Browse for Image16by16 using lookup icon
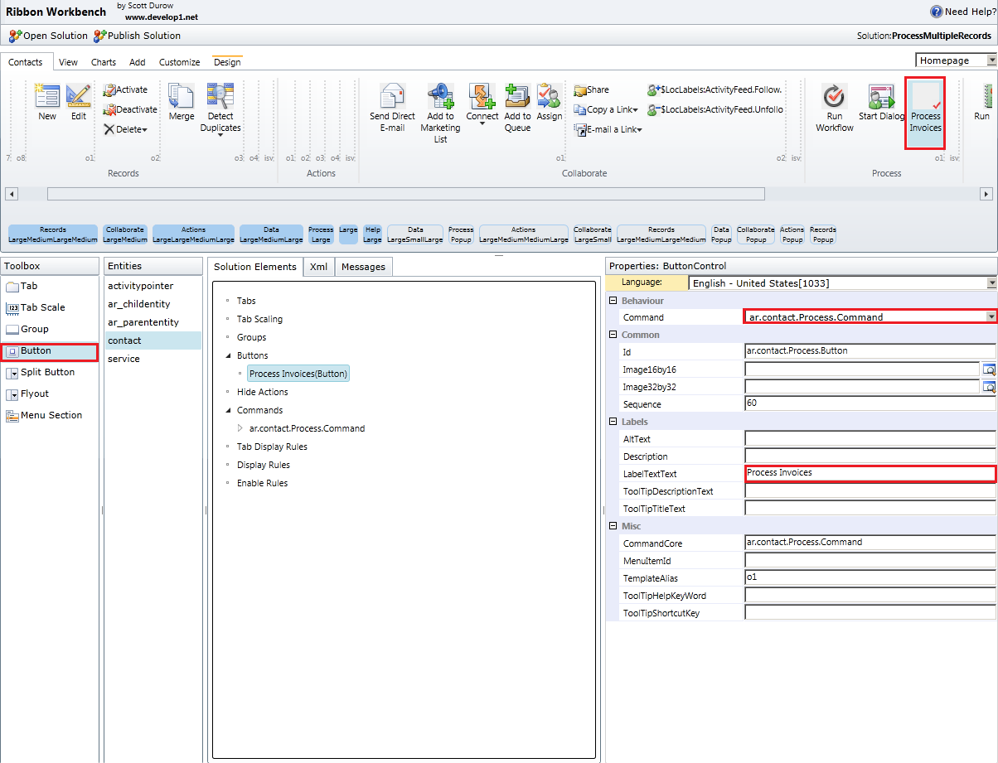 click(988, 369)
